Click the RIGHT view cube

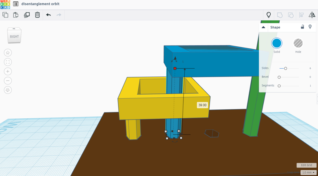[14, 36]
